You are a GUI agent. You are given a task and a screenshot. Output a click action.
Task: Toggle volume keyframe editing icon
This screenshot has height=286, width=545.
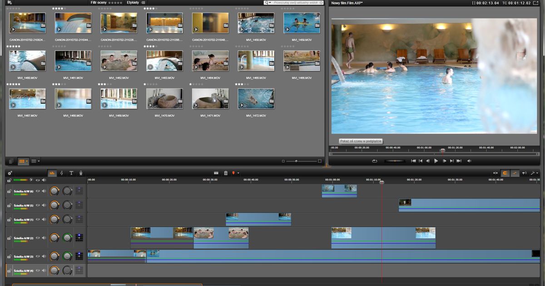(x=515, y=173)
